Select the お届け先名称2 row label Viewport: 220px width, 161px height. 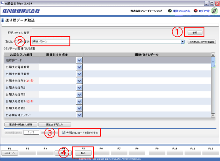click(x=15, y=108)
